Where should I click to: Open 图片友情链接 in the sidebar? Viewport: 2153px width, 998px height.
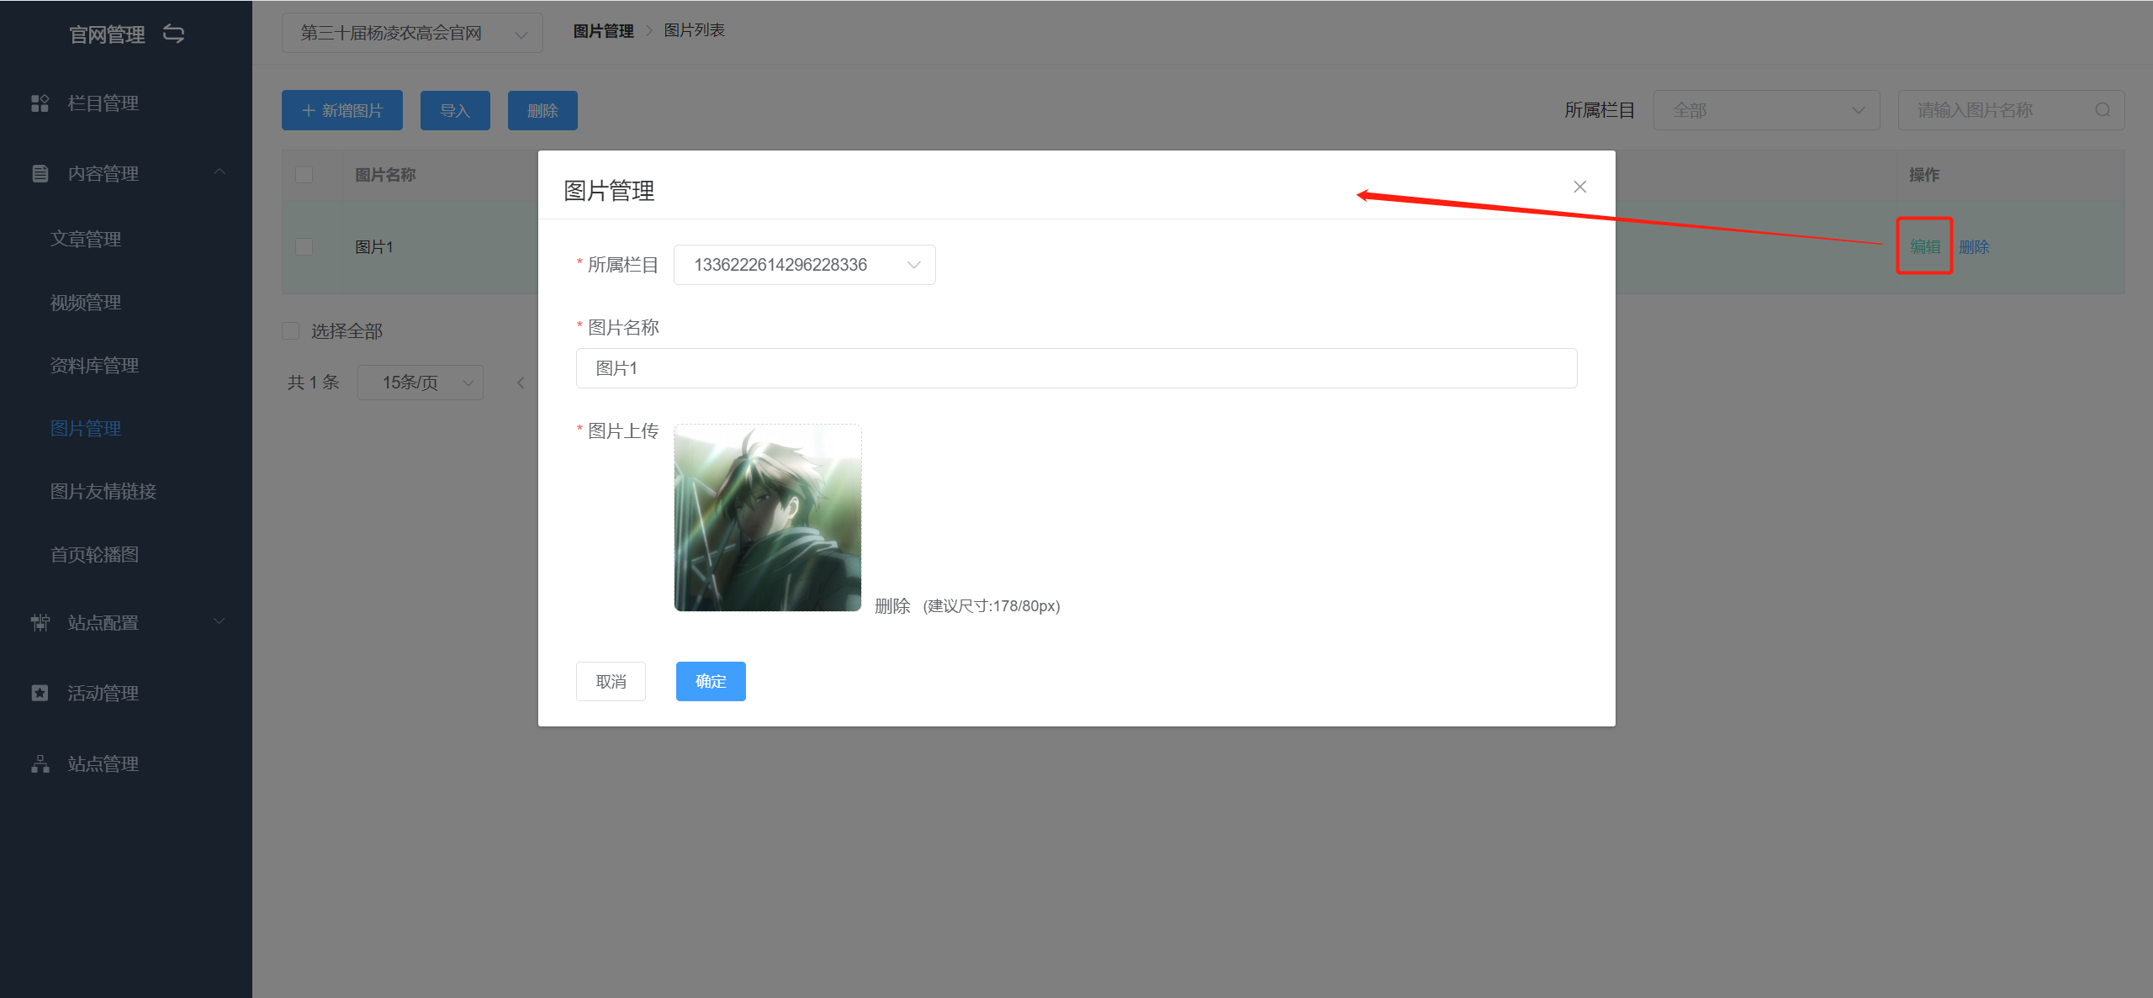(x=103, y=491)
